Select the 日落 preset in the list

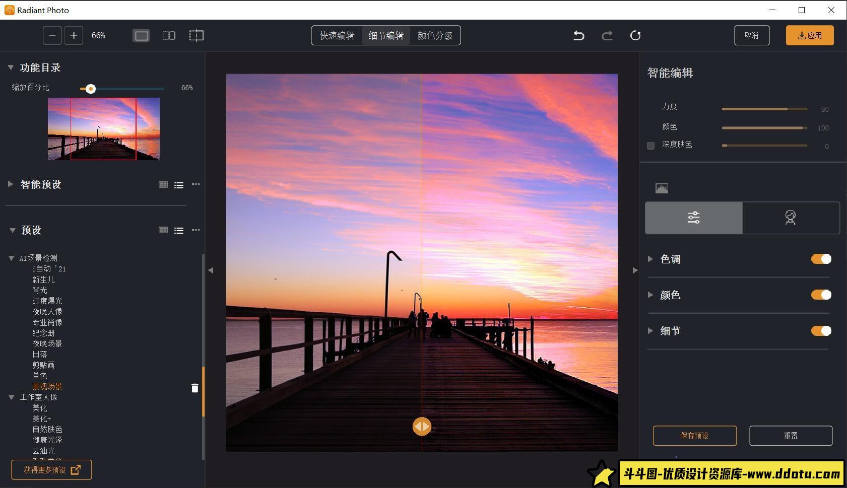(x=40, y=354)
